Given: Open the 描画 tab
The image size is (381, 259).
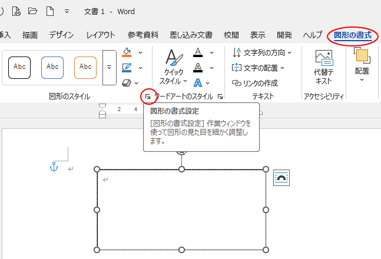Looking at the screenshot, I should tap(30, 35).
